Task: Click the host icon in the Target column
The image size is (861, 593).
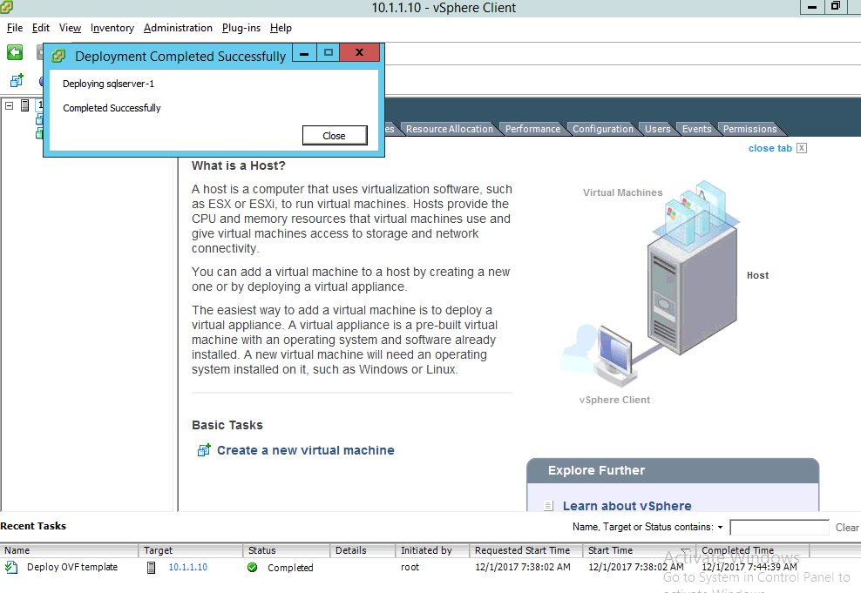Action: [151, 568]
